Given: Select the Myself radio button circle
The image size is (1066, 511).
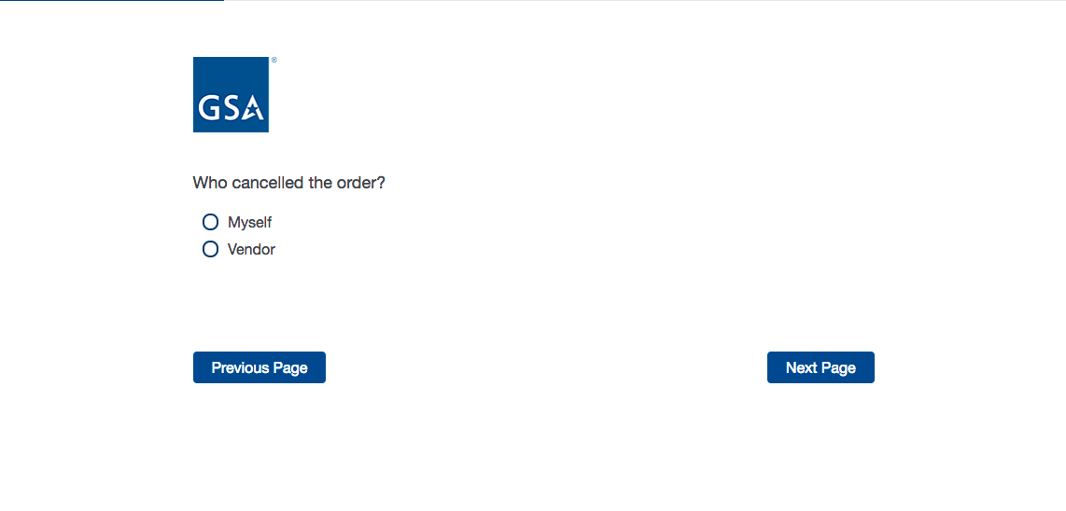Looking at the screenshot, I should pyautogui.click(x=210, y=222).
